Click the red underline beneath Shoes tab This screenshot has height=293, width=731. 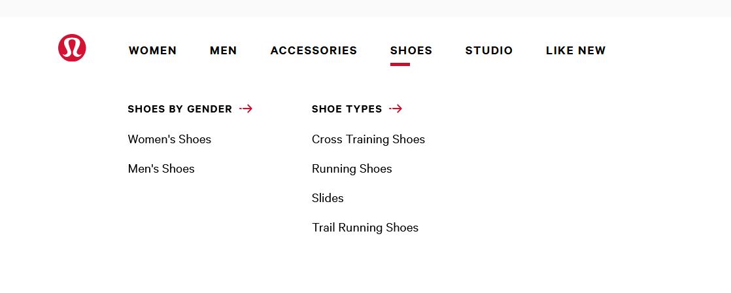400,64
